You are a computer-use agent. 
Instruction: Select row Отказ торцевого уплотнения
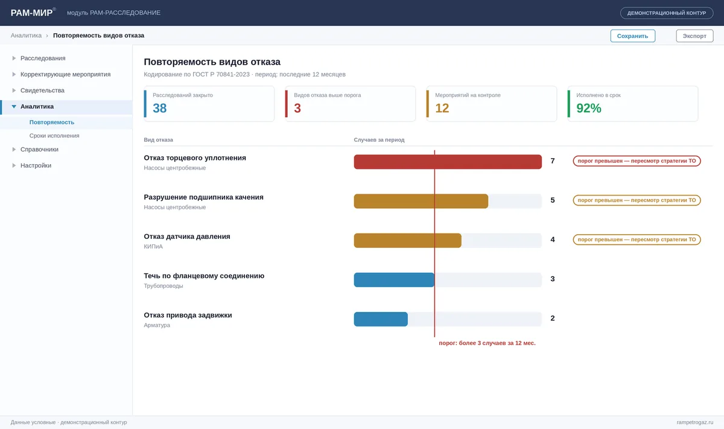coord(428,162)
